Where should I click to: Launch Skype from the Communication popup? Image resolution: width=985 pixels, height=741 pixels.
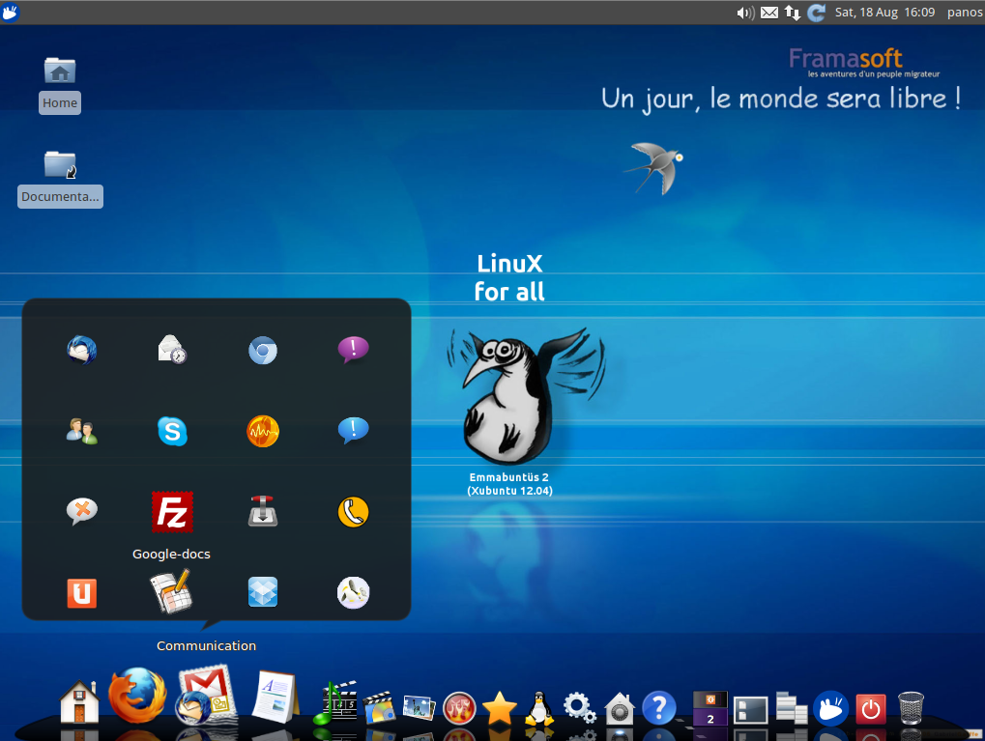172,432
